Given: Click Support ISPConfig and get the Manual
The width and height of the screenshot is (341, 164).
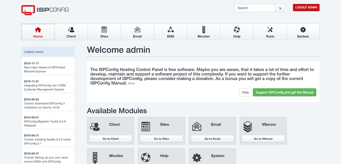Looking at the screenshot, I should pos(285,92).
